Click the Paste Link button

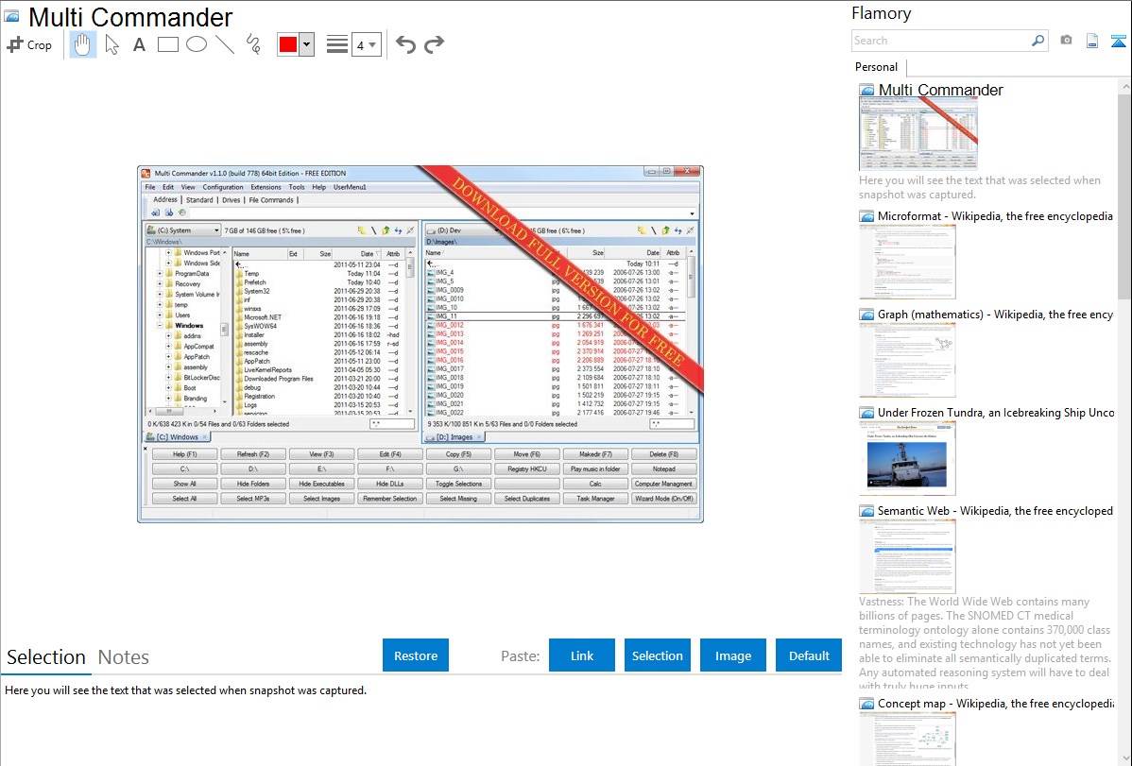[x=582, y=655]
